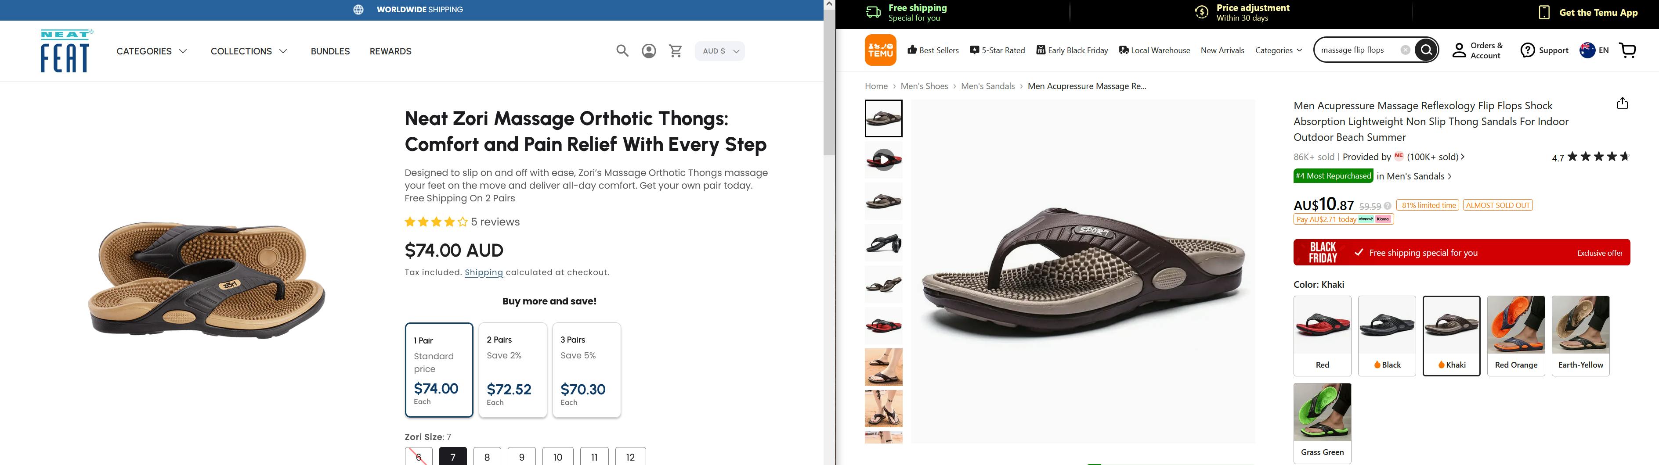Choose the 2 Pairs bundle option
1659x465 pixels.
pos(513,370)
